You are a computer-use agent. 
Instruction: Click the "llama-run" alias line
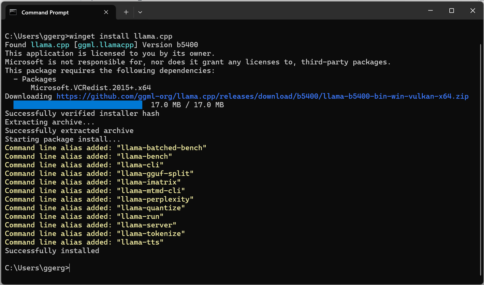(84, 216)
